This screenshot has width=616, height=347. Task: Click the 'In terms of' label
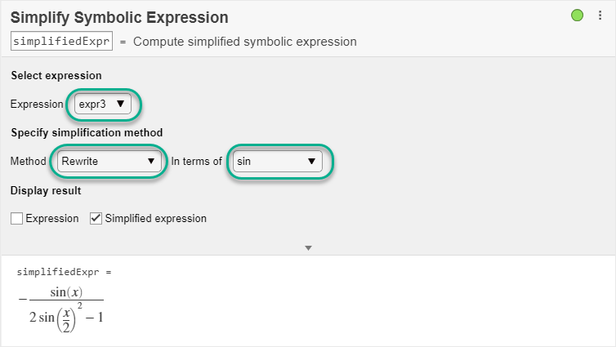[x=196, y=162]
